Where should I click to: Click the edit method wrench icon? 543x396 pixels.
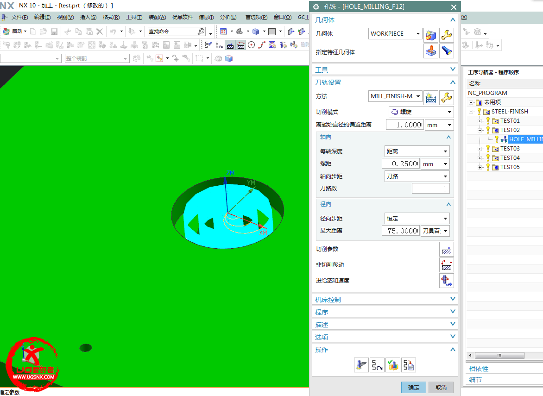[x=446, y=98]
